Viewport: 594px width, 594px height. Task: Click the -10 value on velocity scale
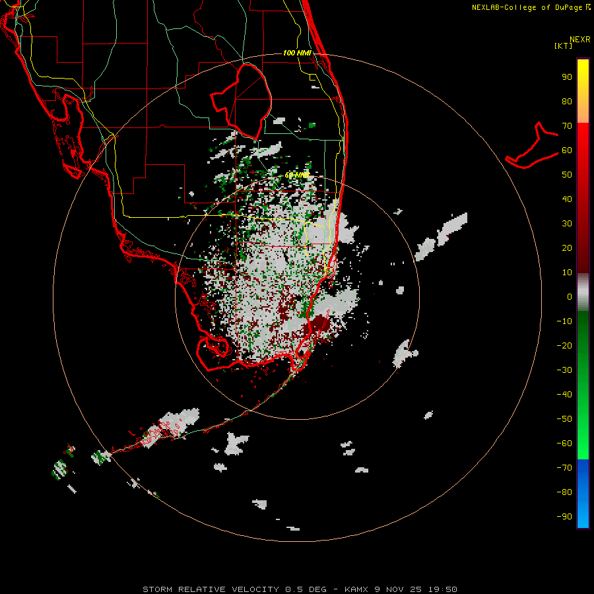tap(564, 321)
